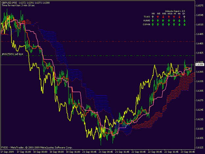
Task: Click the '17 Sep 16:00' time axis label
Action: [24, 152]
